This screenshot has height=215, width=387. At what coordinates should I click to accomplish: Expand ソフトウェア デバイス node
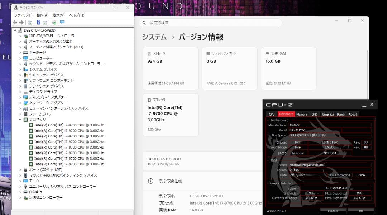click(20, 86)
